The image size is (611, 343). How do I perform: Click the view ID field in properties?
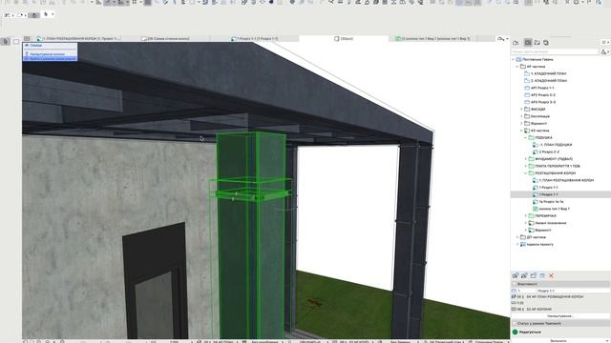click(526, 291)
